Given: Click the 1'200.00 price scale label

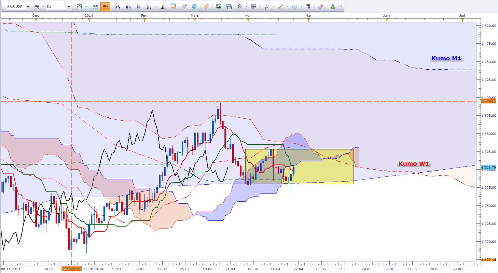Looking at the screenshot, I should coord(488,242).
